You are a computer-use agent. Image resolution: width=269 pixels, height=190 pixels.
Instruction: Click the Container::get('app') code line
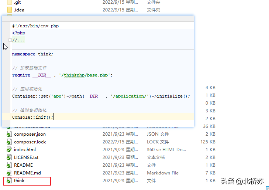pos(101,96)
